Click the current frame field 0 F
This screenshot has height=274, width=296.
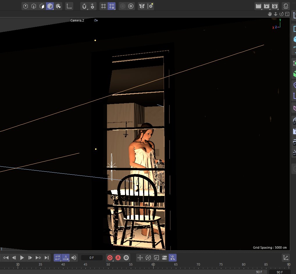point(92,258)
